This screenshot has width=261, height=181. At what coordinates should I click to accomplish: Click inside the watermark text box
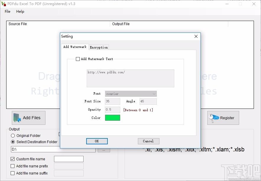130,78
